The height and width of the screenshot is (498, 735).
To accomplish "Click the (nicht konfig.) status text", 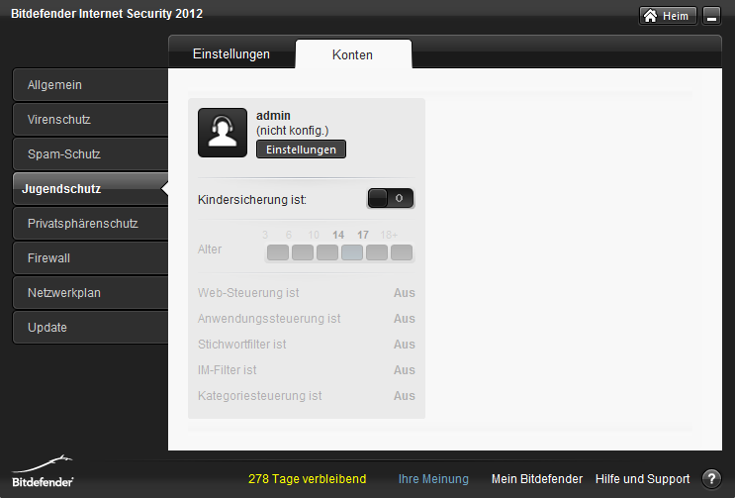I will pyautogui.click(x=293, y=131).
